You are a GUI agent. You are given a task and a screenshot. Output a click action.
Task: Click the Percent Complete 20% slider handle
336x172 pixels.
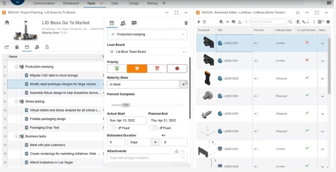click(125, 105)
